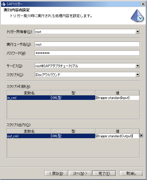Click 値 header in script output table
147x180 pixels.
[117, 131]
